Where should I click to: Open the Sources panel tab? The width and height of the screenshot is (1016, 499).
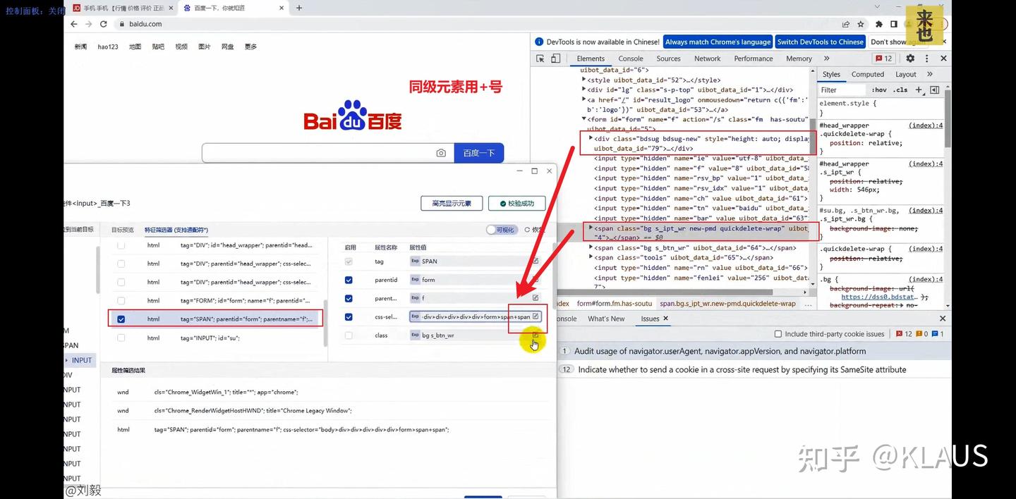tap(668, 58)
